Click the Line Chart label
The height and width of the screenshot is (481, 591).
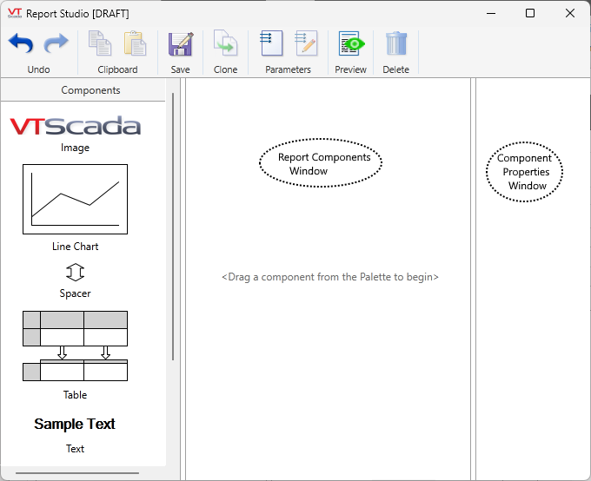75,247
